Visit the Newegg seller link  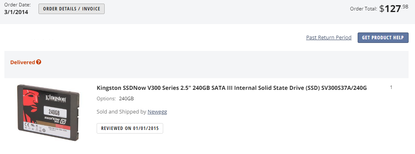[157, 111]
